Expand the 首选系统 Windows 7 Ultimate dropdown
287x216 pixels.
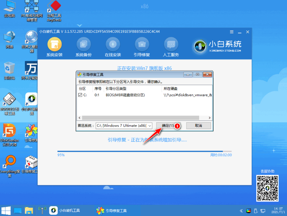[x=124, y=125]
